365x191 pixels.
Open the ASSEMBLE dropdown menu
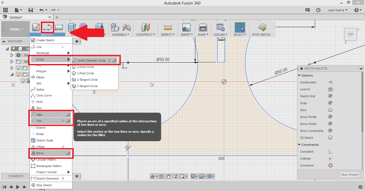click(x=121, y=35)
